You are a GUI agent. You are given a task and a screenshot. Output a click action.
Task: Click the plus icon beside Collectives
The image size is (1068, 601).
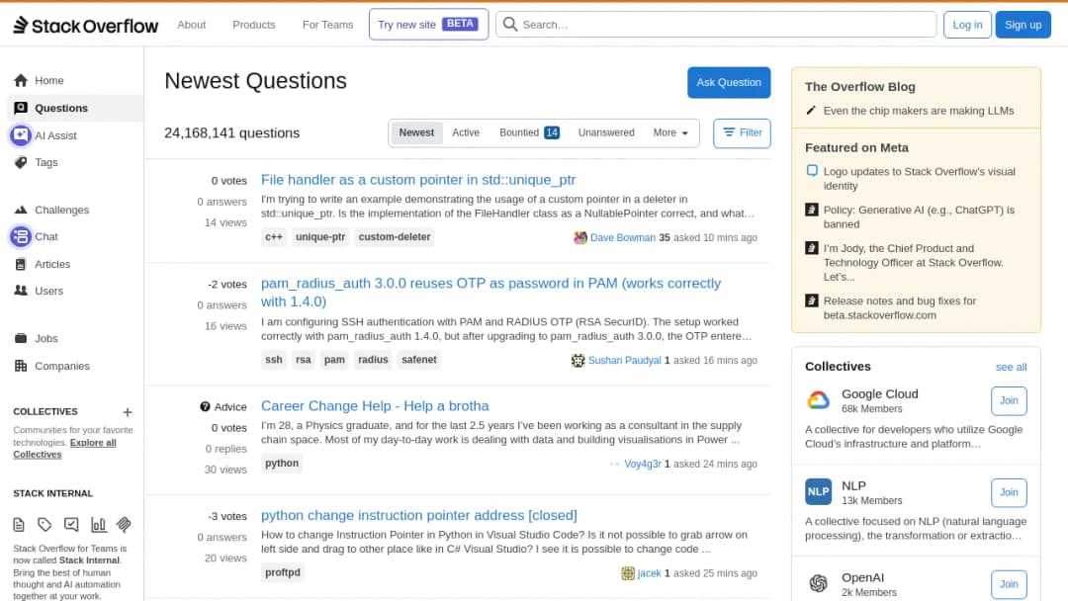pyautogui.click(x=127, y=412)
